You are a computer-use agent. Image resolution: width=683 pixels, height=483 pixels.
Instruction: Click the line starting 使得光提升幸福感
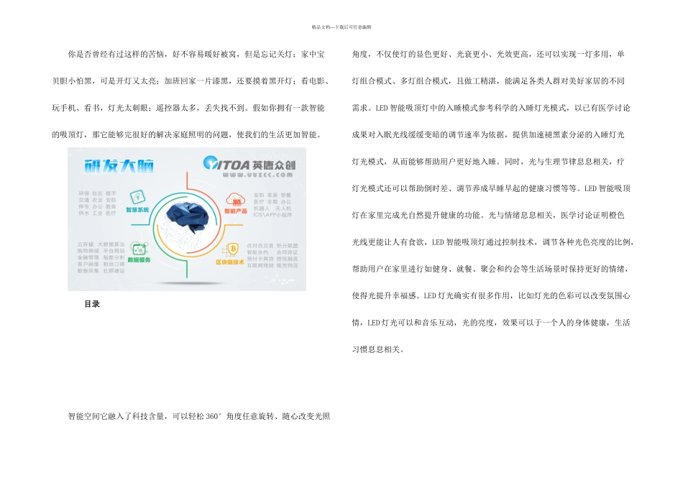point(491,295)
